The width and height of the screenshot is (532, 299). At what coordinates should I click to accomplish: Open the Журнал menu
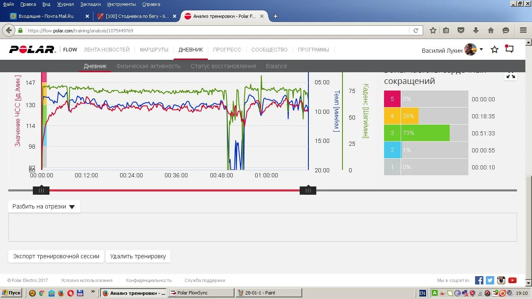coord(65,4)
